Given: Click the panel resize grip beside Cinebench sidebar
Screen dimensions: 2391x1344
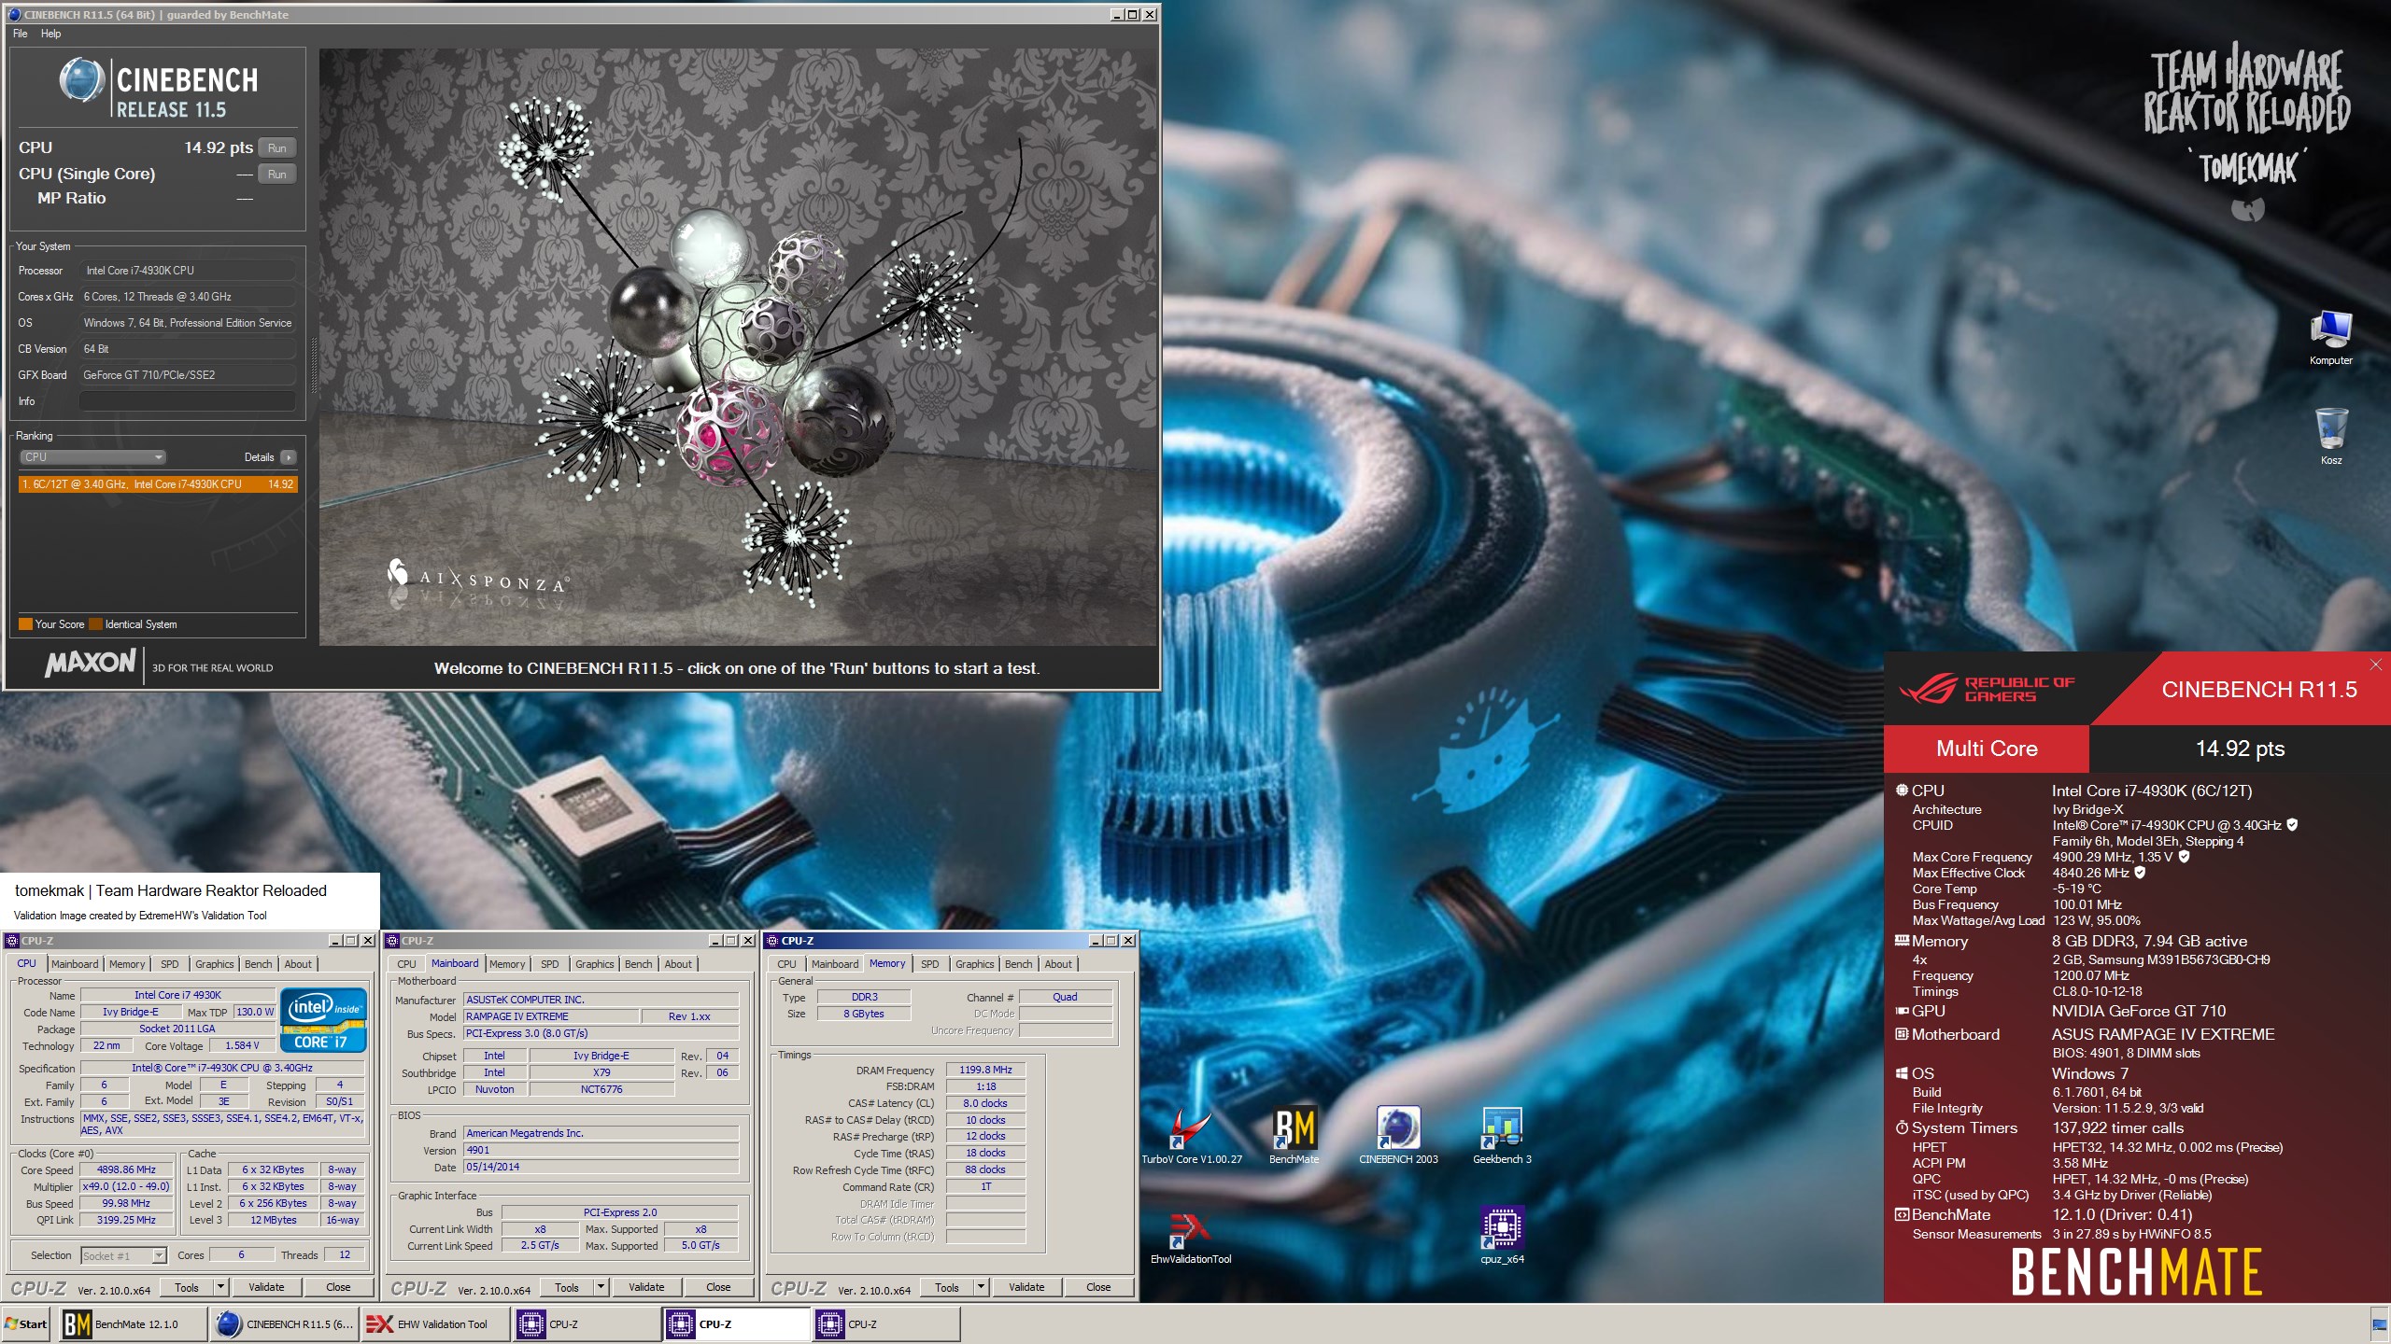Looking at the screenshot, I should click(314, 364).
